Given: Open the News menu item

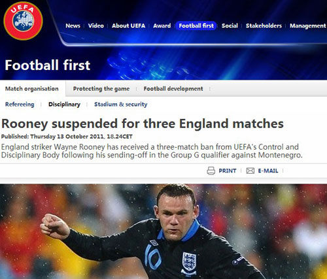Looking at the screenshot, I should coord(73,25).
